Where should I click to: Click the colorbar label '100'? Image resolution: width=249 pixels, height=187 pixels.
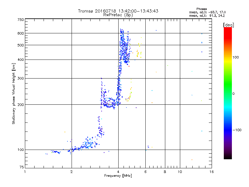click(236, 57)
